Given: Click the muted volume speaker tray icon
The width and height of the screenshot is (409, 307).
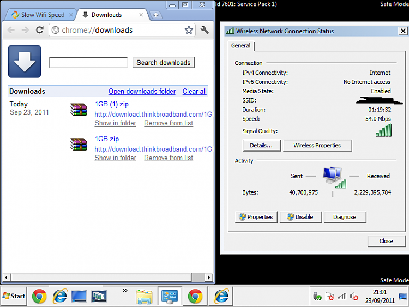Looking at the screenshot, I should 354,296.
